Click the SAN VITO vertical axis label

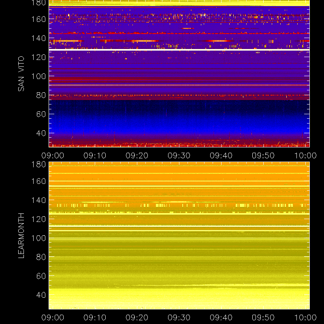tap(21, 74)
